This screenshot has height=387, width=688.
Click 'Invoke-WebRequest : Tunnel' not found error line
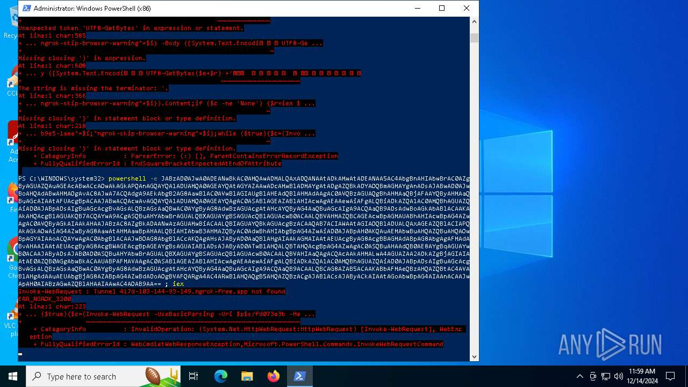point(152,291)
